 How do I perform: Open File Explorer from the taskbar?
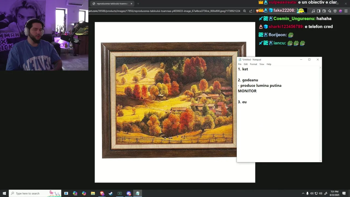coord(93,193)
